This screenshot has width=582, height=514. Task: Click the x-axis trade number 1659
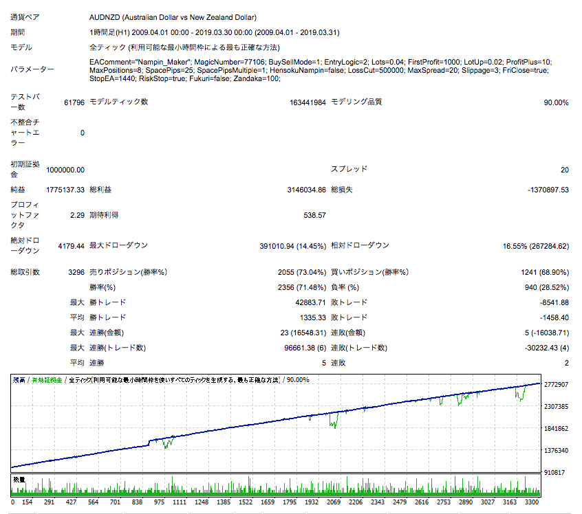tap(267, 502)
